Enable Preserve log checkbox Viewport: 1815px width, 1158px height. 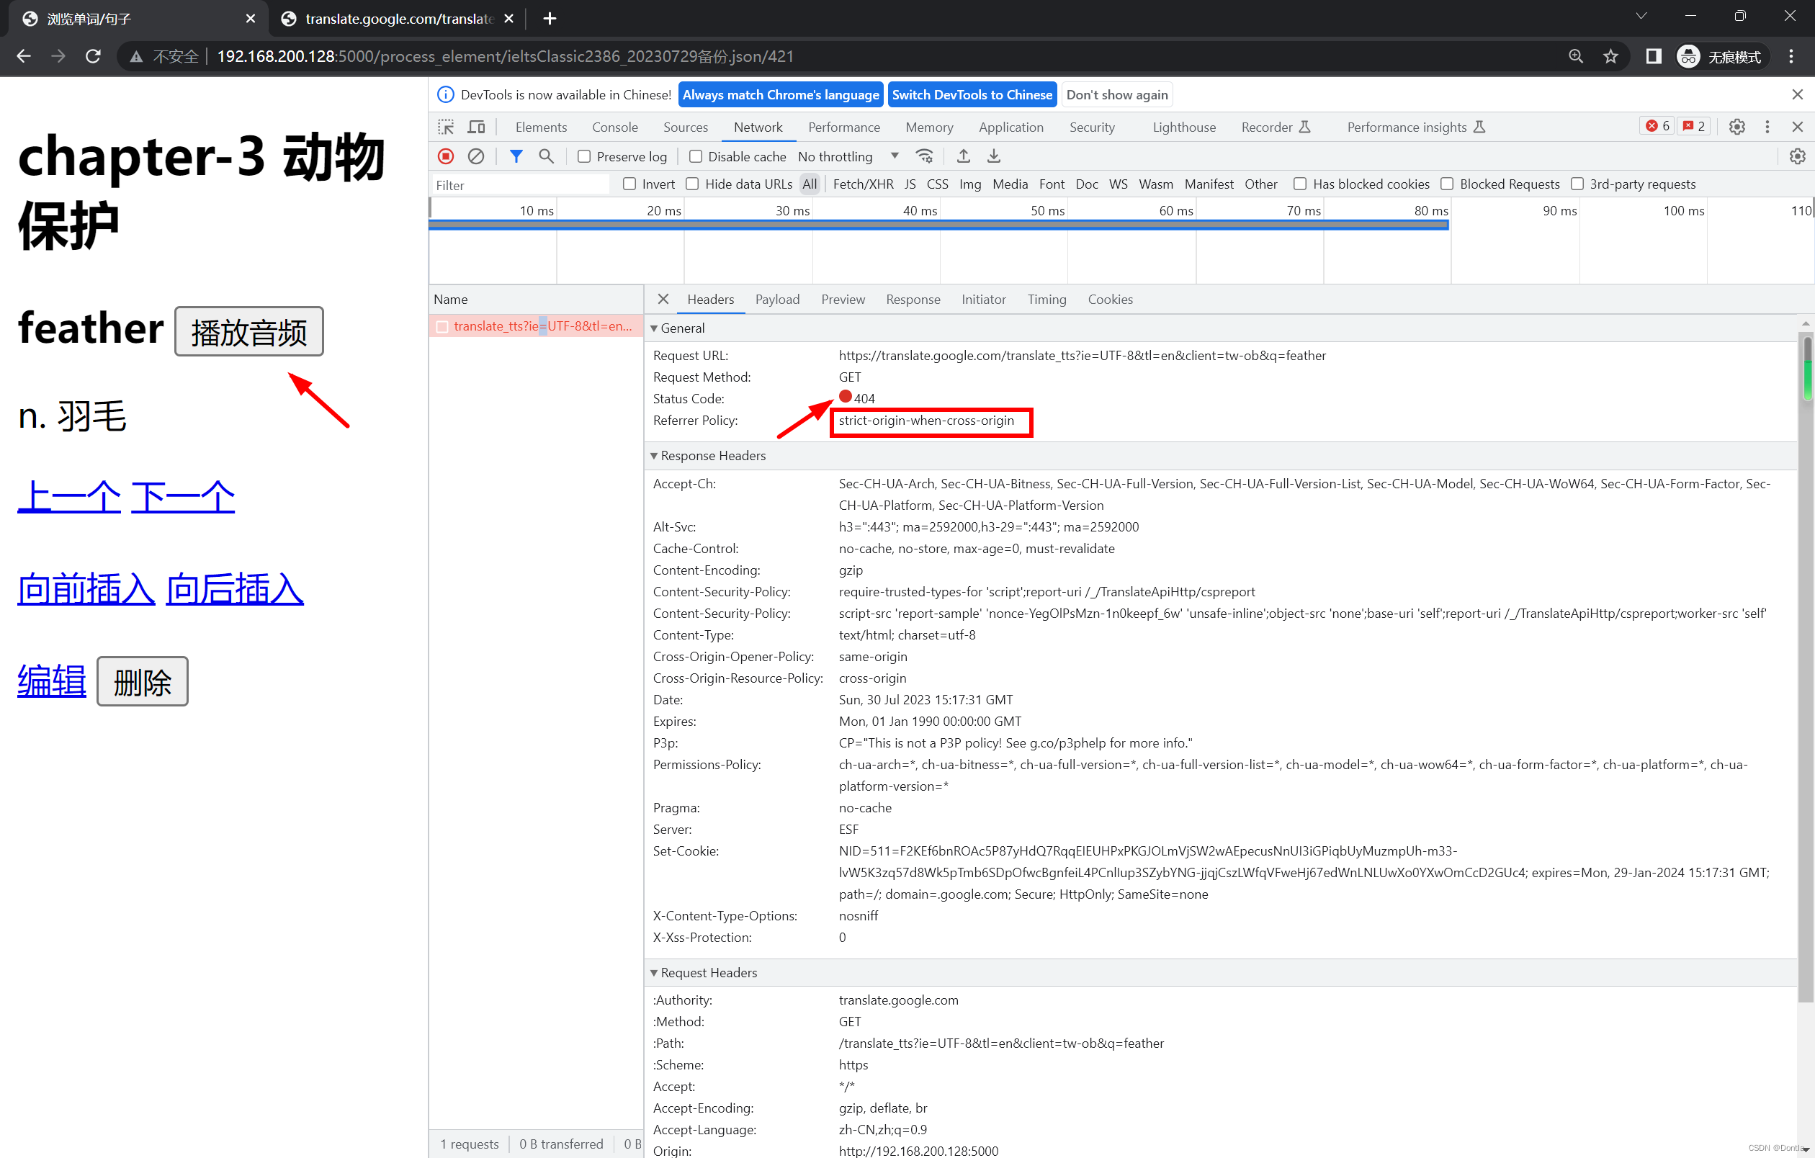584,157
